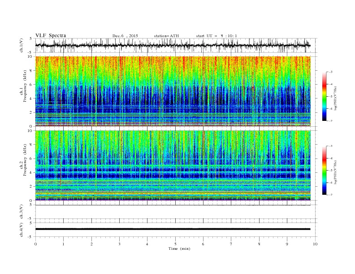
Task: Select the date text "Dec.6 , 2015"
Action: coord(125,36)
